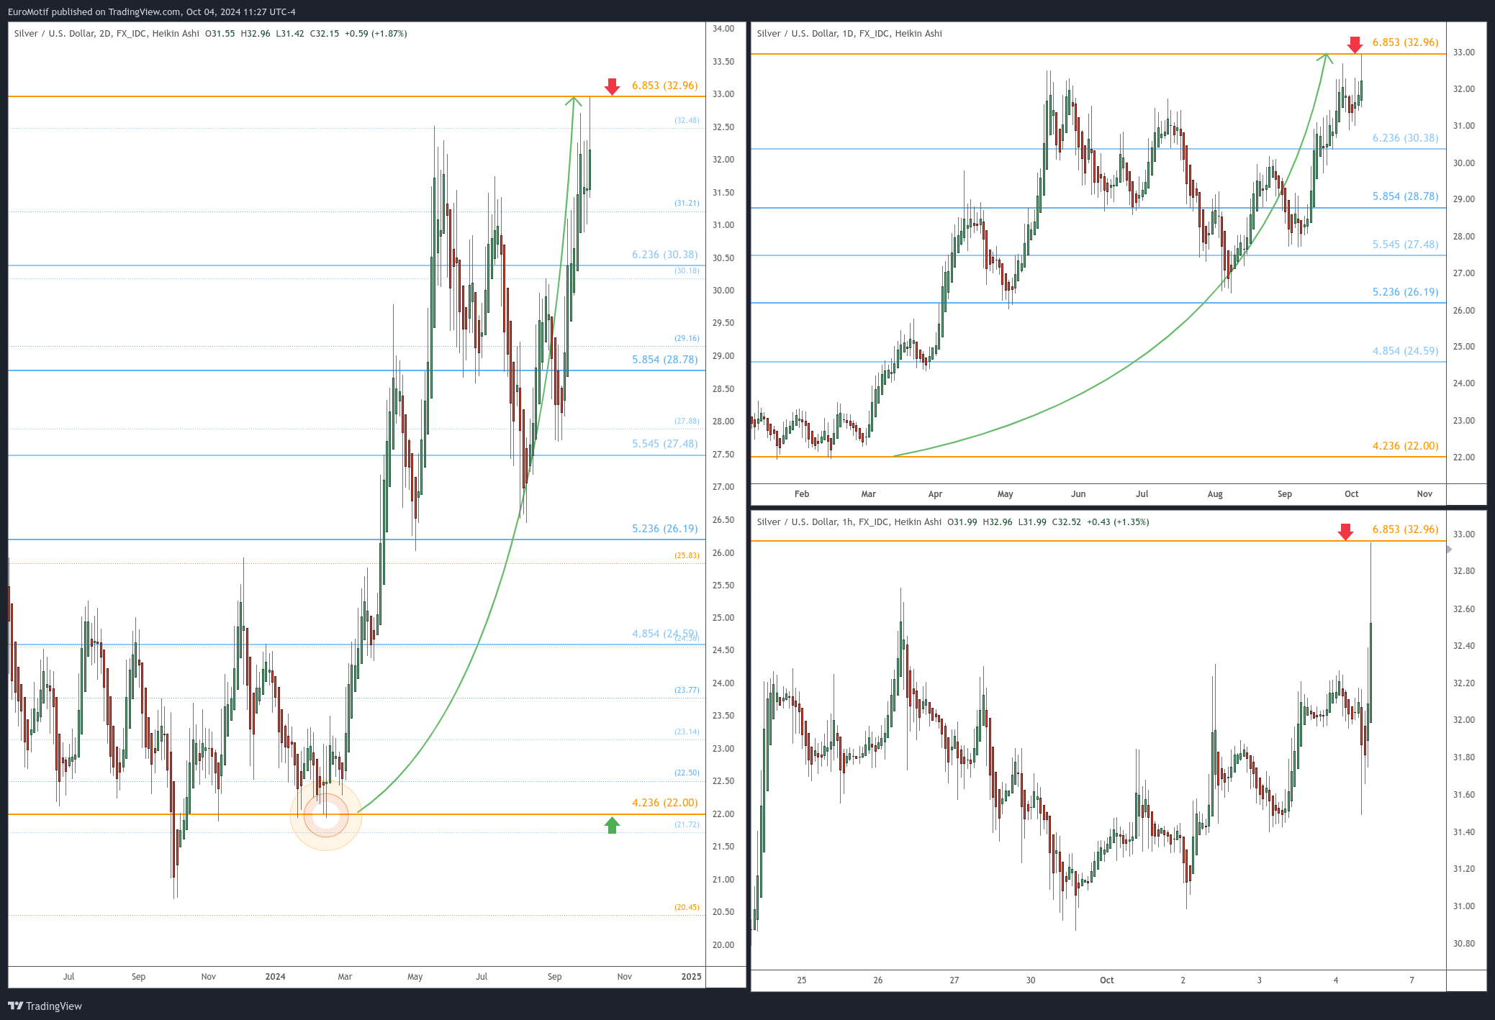Click the red down arrow on the 1D chart
Viewport: 1495px width, 1020px height.
(1355, 45)
